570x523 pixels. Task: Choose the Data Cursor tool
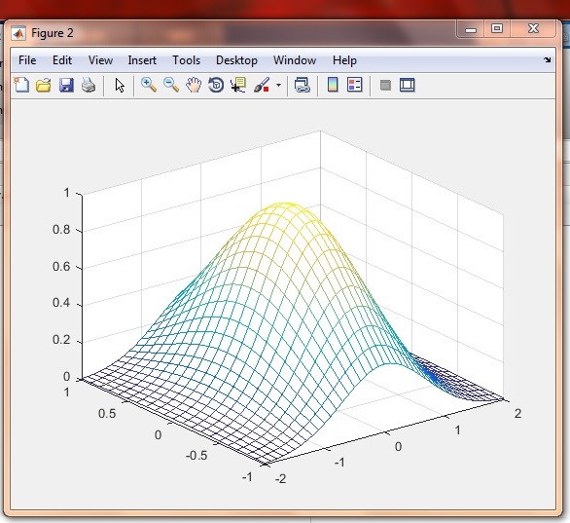click(x=238, y=85)
